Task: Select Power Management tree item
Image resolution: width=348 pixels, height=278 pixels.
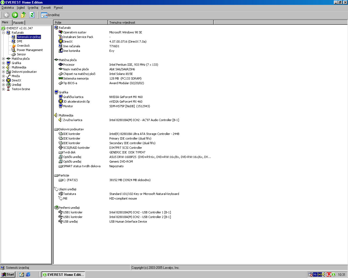Action: pyautogui.click(x=30, y=50)
